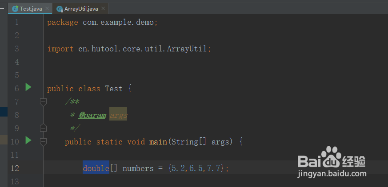The height and width of the screenshot is (187, 388).
Task: Collapse the Javadoc comment fold at line 7
Action: (x=43, y=102)
